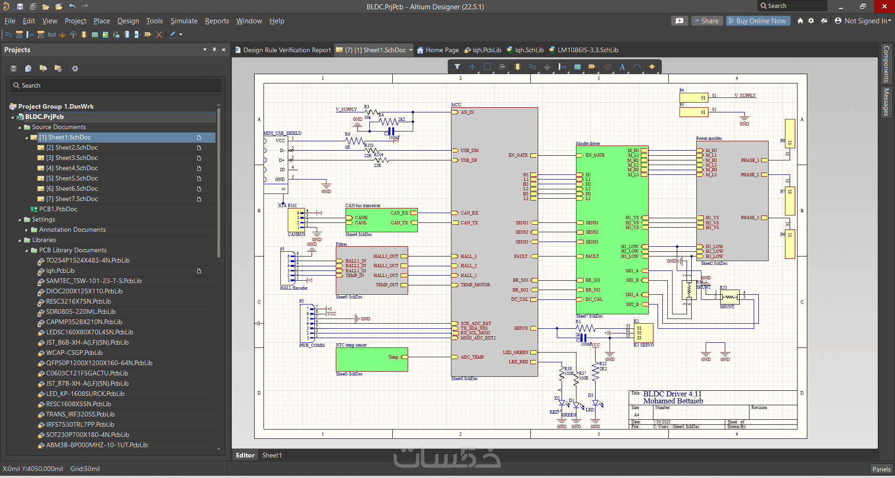Open the Projects panel settings gear
895x478 pixels.
point(75,69)
